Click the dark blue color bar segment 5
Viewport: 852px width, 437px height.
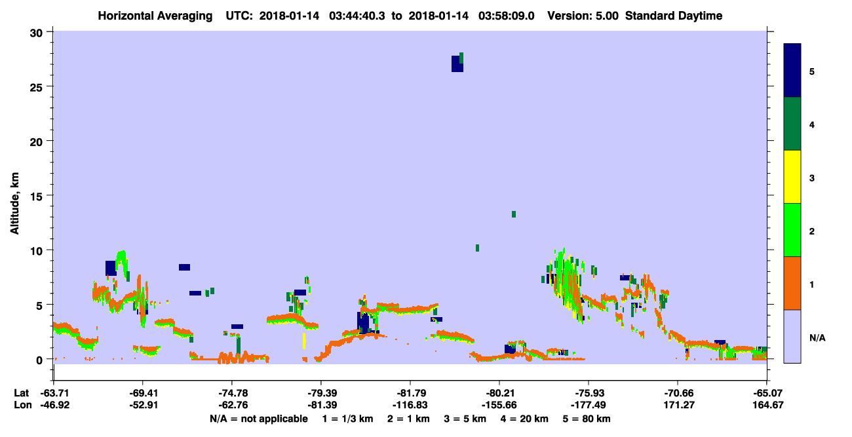click(792, 71)
